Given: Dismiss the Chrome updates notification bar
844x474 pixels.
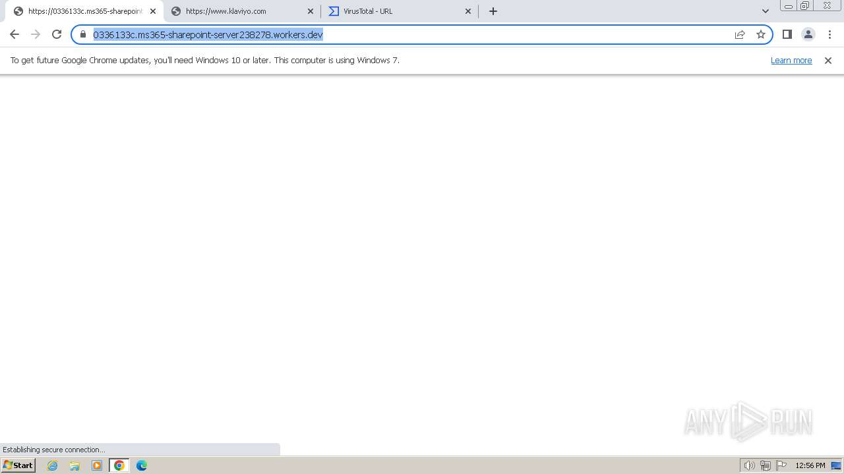Looking at the screenshot, I should pyautogui.click(x=828, y=60).
